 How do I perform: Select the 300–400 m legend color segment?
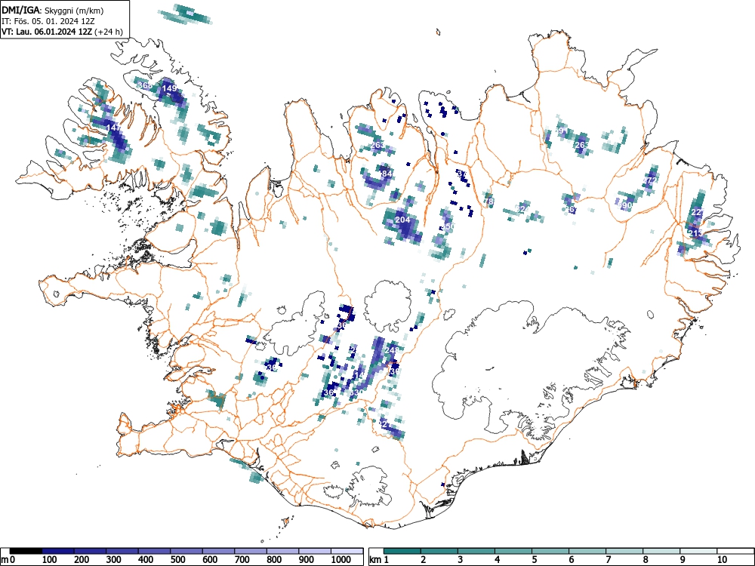click(122, 551)
